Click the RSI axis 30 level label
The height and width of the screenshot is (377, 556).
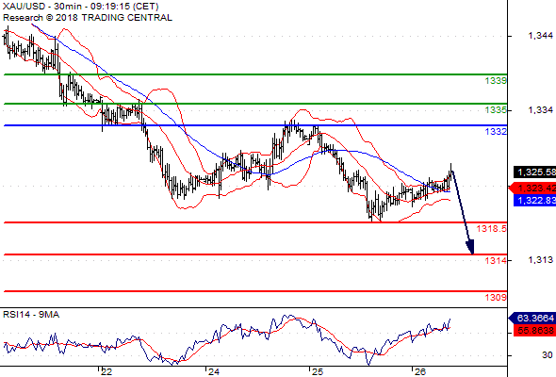pos(548,355)
